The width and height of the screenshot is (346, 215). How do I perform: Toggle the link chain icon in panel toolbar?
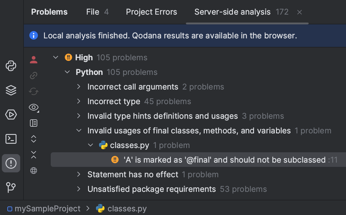(x=34, y=75)
